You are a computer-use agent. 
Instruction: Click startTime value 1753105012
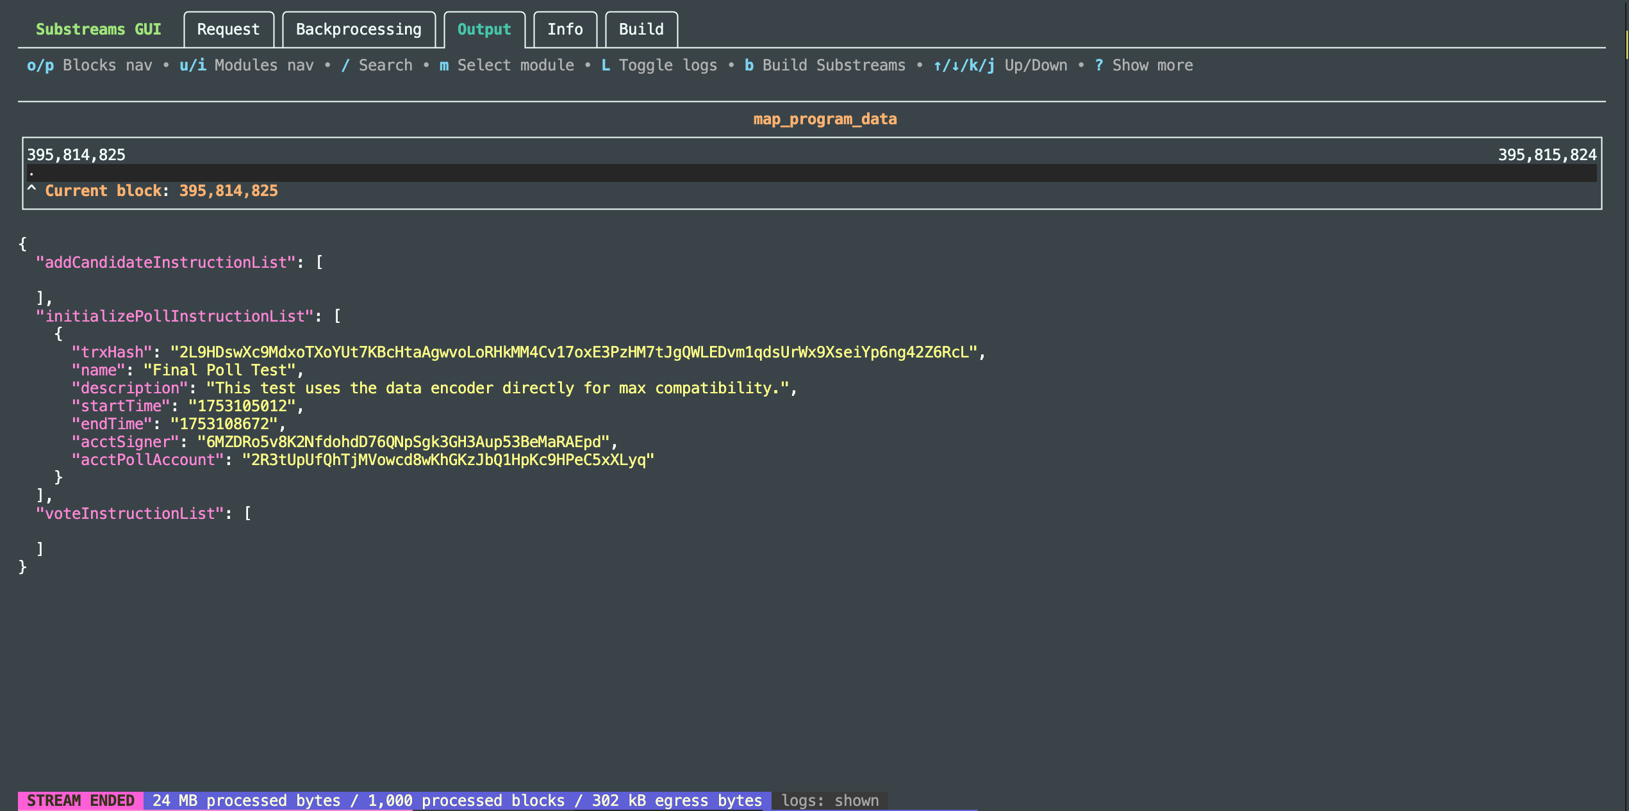242,406
